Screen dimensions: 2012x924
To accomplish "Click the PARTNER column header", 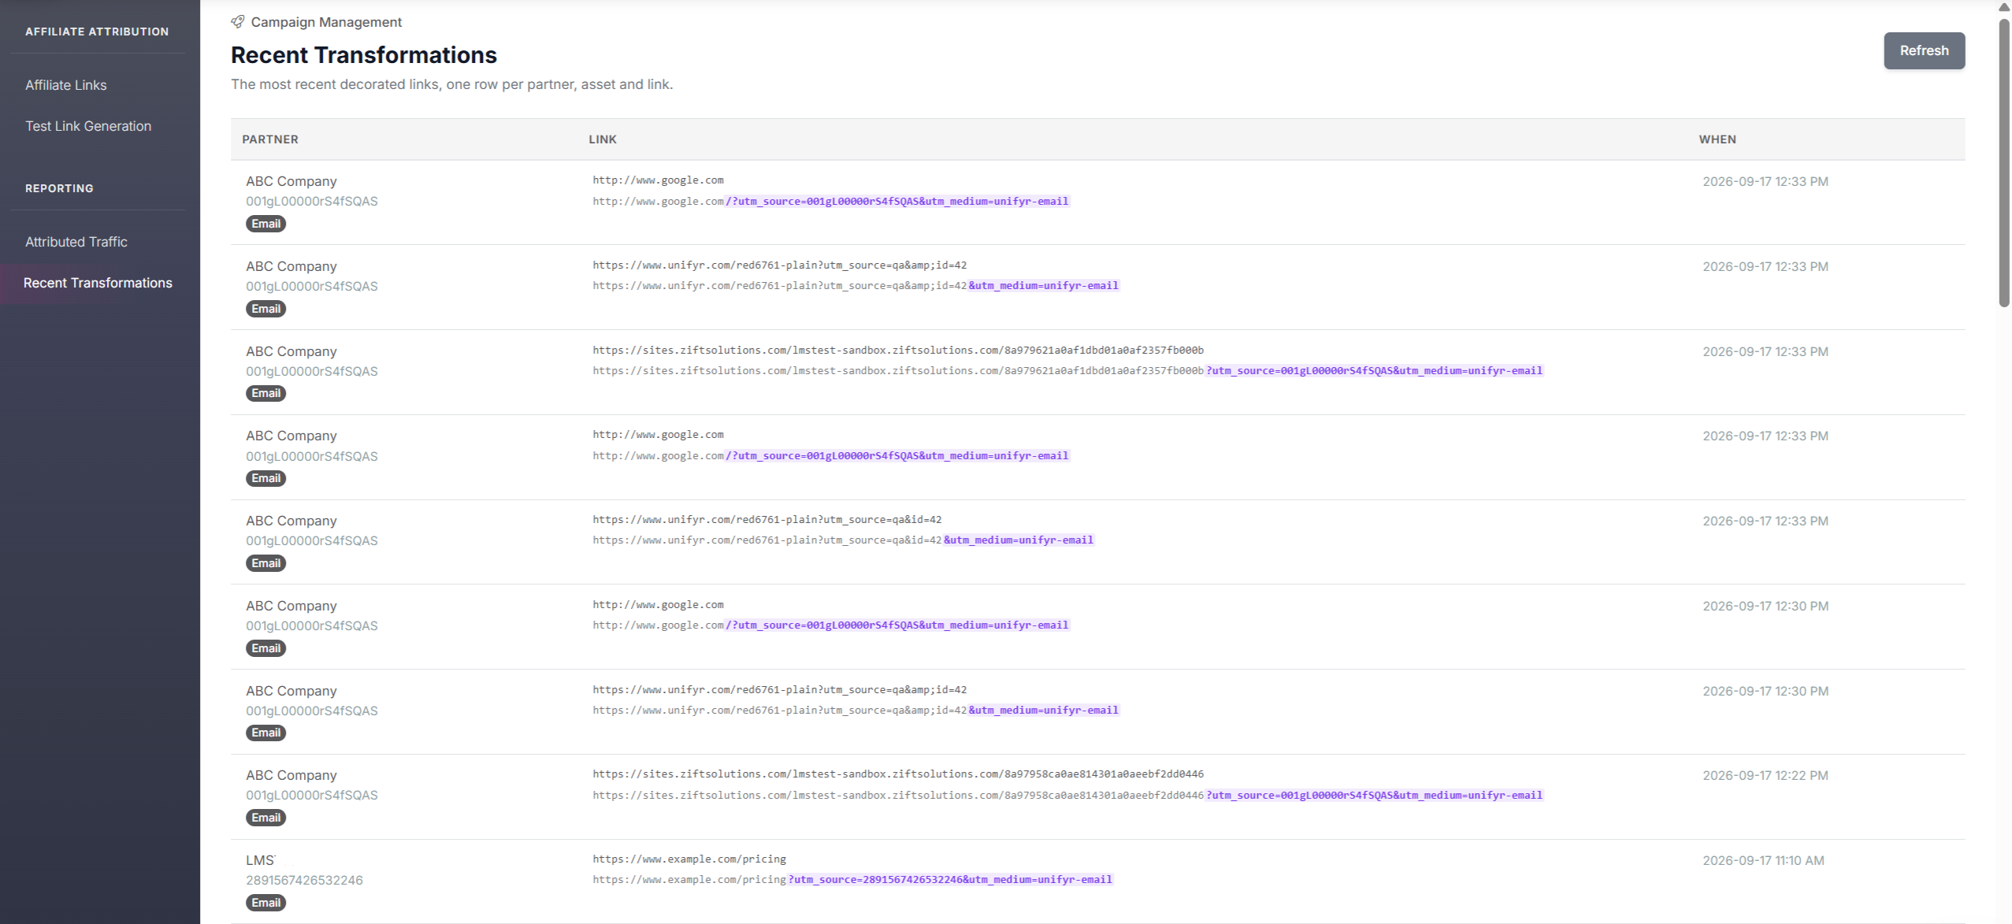I will click(270, 139).
